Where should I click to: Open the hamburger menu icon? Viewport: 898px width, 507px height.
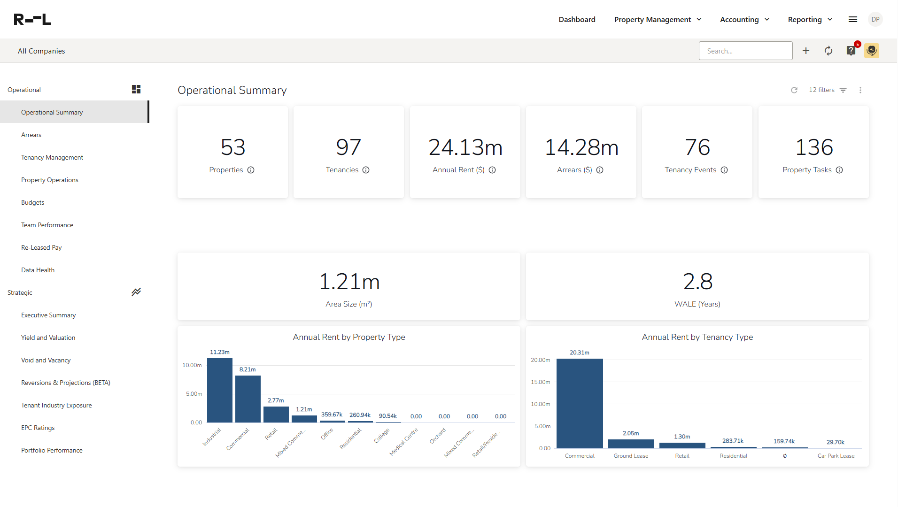pyautogui.click(x=853, y=19)
